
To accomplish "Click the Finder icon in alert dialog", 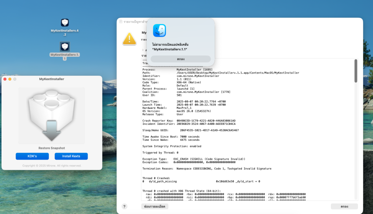I will coord(159,30).
